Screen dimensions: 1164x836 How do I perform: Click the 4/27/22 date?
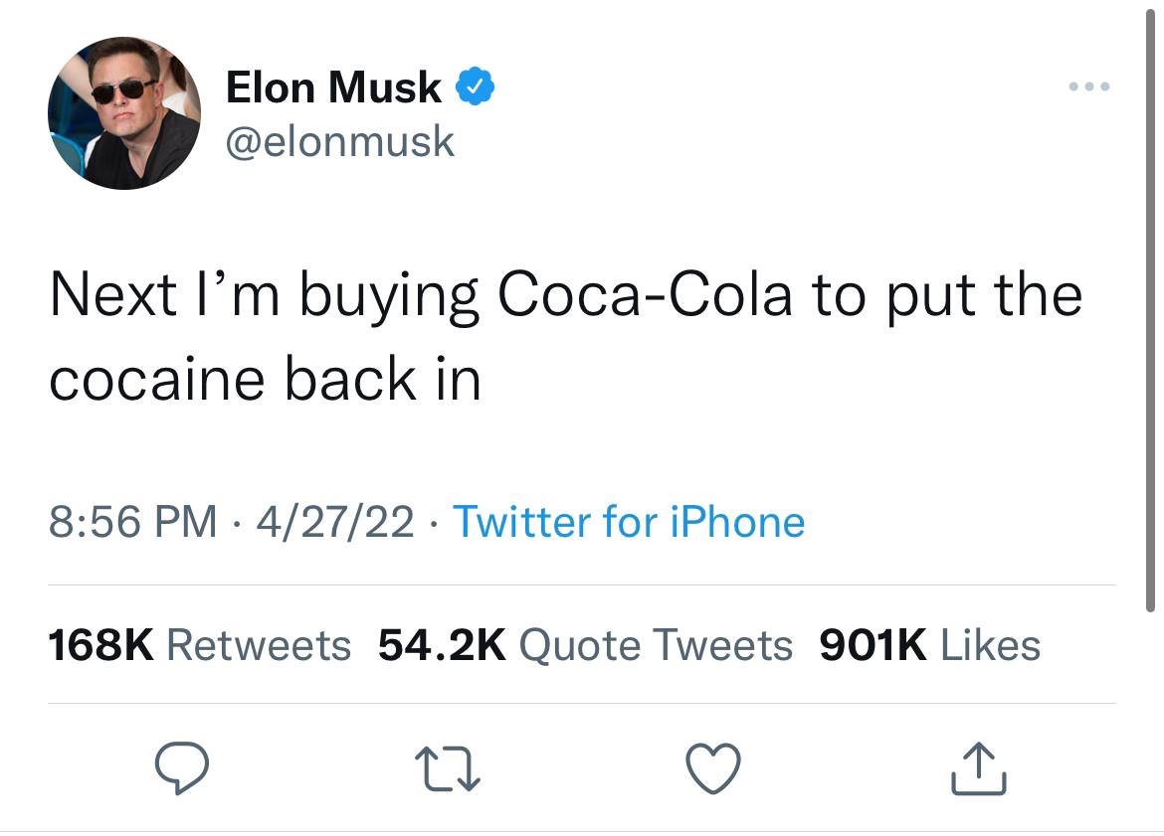335,522
